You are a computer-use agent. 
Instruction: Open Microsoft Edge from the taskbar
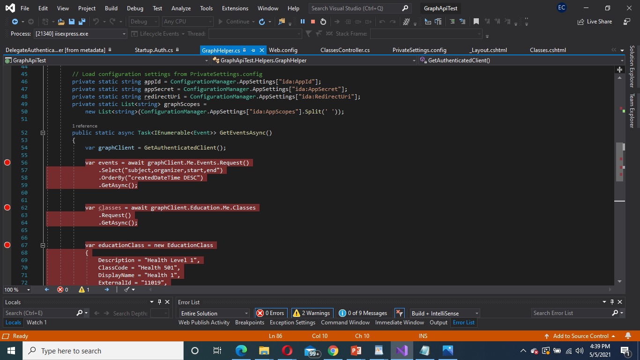point(241,351)
